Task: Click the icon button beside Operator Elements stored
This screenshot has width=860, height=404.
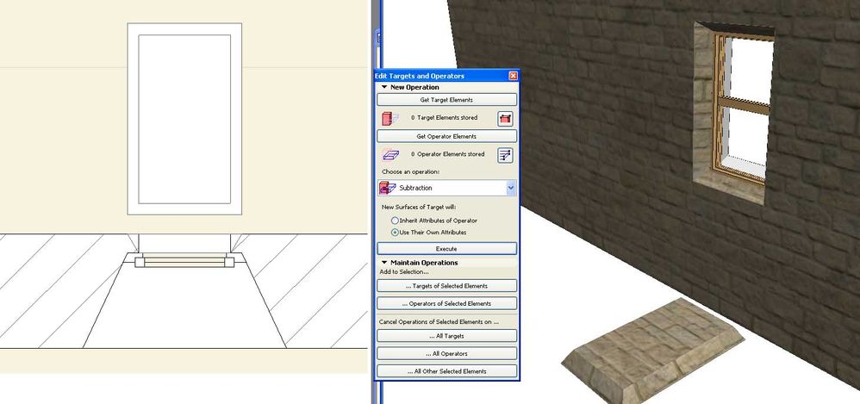Action: pyautogui.click(x=505, y=155)
